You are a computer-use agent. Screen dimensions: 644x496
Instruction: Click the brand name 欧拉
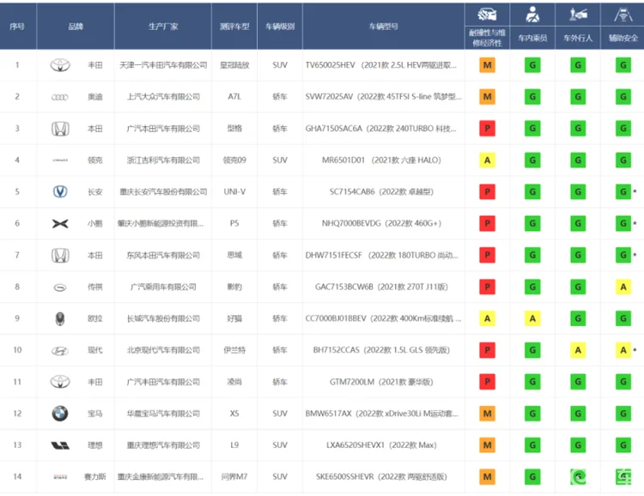point(94,318)
